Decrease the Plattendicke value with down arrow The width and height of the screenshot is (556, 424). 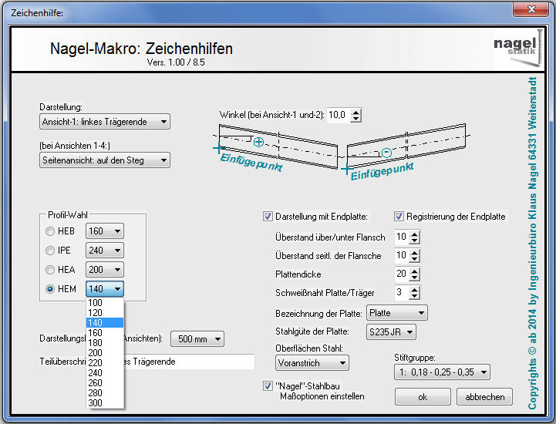pyautogui.click(x=416, y=278)
